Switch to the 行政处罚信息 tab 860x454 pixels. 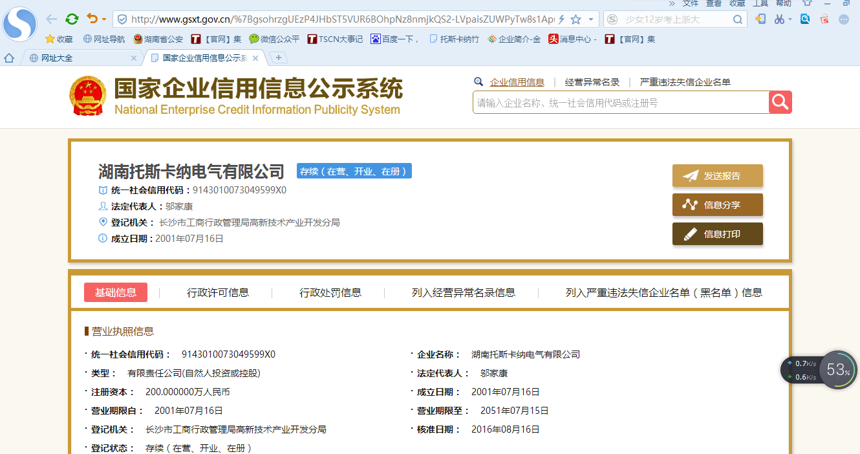click(331, 292)
